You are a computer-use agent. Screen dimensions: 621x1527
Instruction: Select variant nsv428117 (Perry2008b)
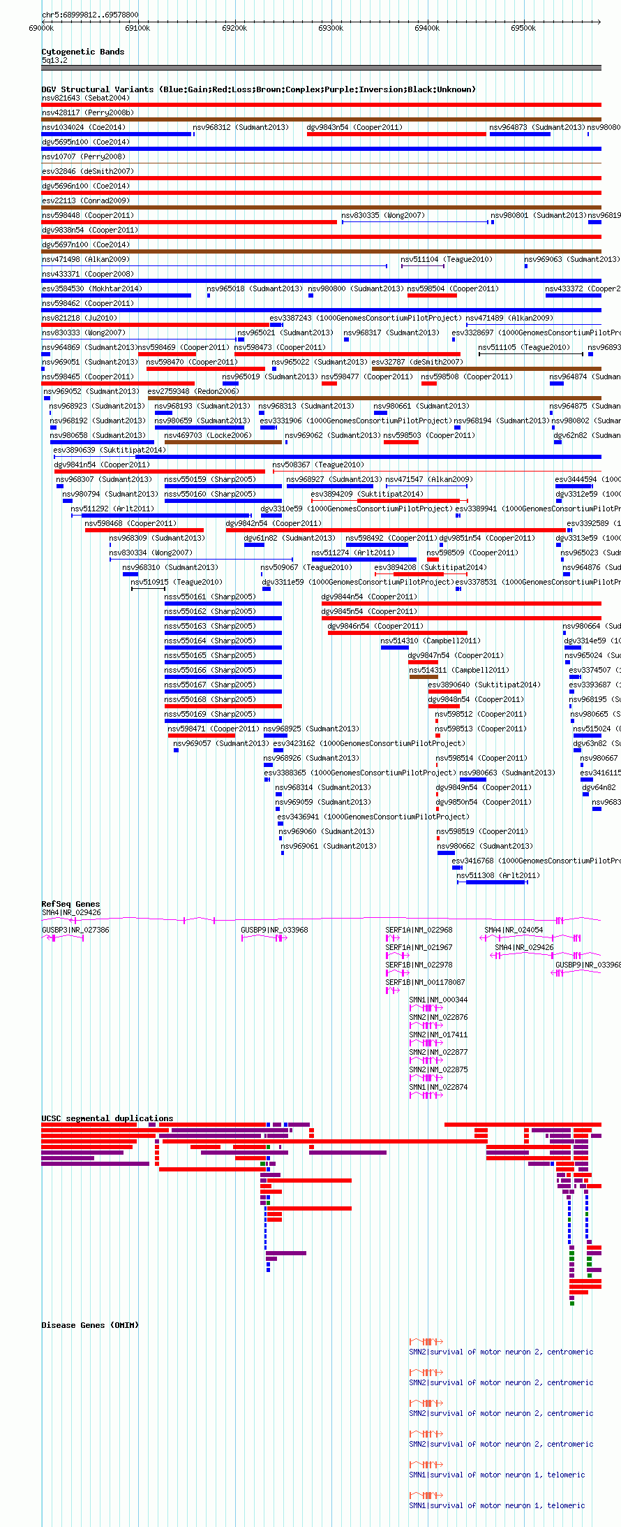click(88, 112)
